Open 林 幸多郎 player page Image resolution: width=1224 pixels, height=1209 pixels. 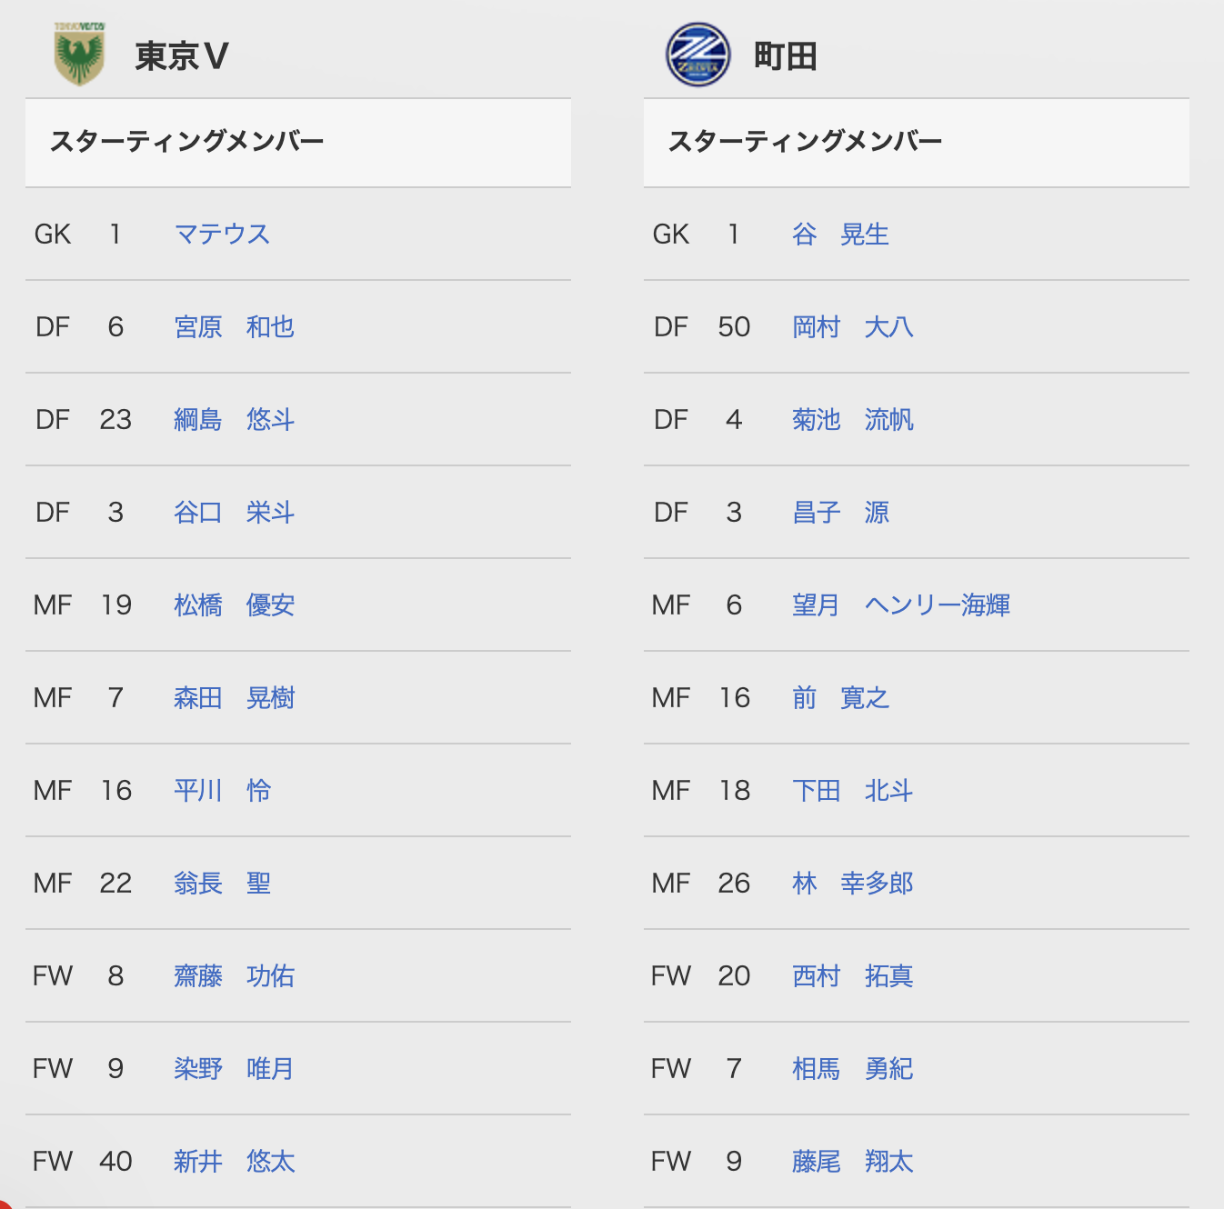pyautogui.click(x=852, y=883)
